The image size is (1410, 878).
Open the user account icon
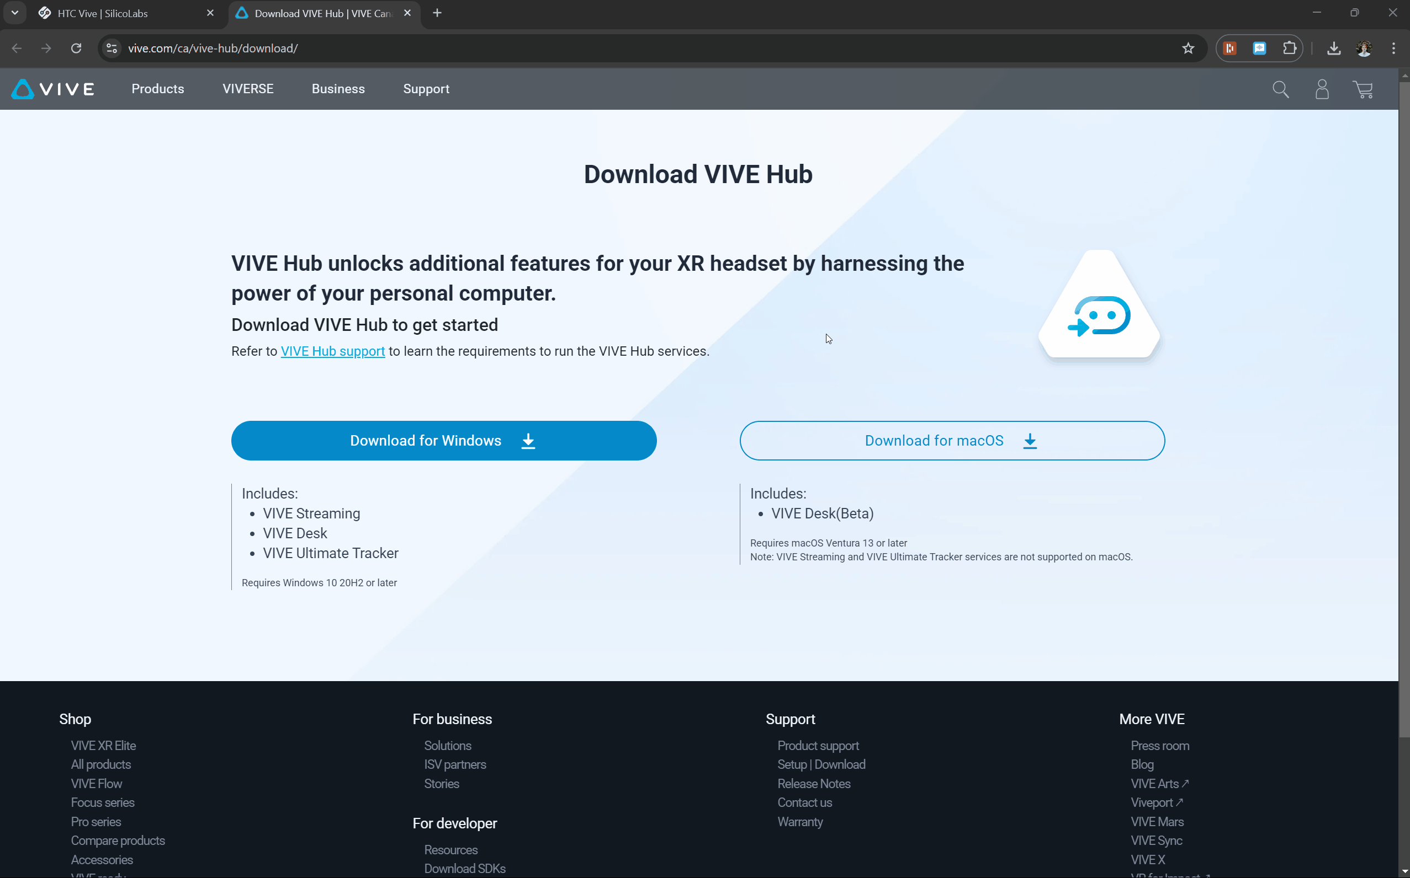(x=1322, y=89)
